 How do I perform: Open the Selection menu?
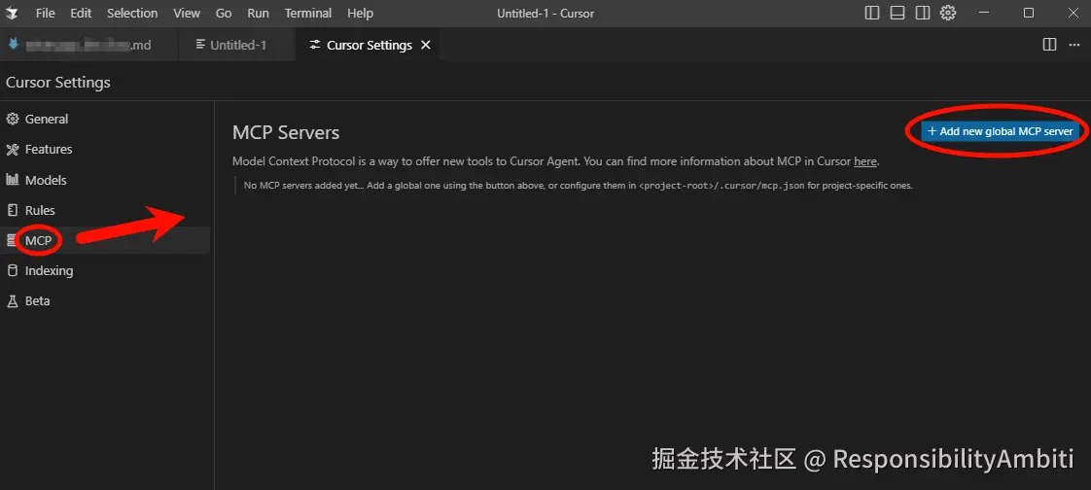132,13
